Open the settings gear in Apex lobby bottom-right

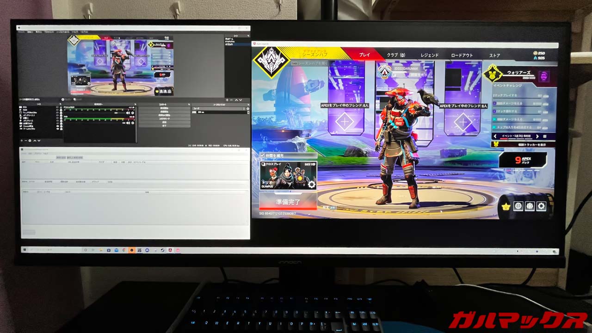(x=541, y=206)
